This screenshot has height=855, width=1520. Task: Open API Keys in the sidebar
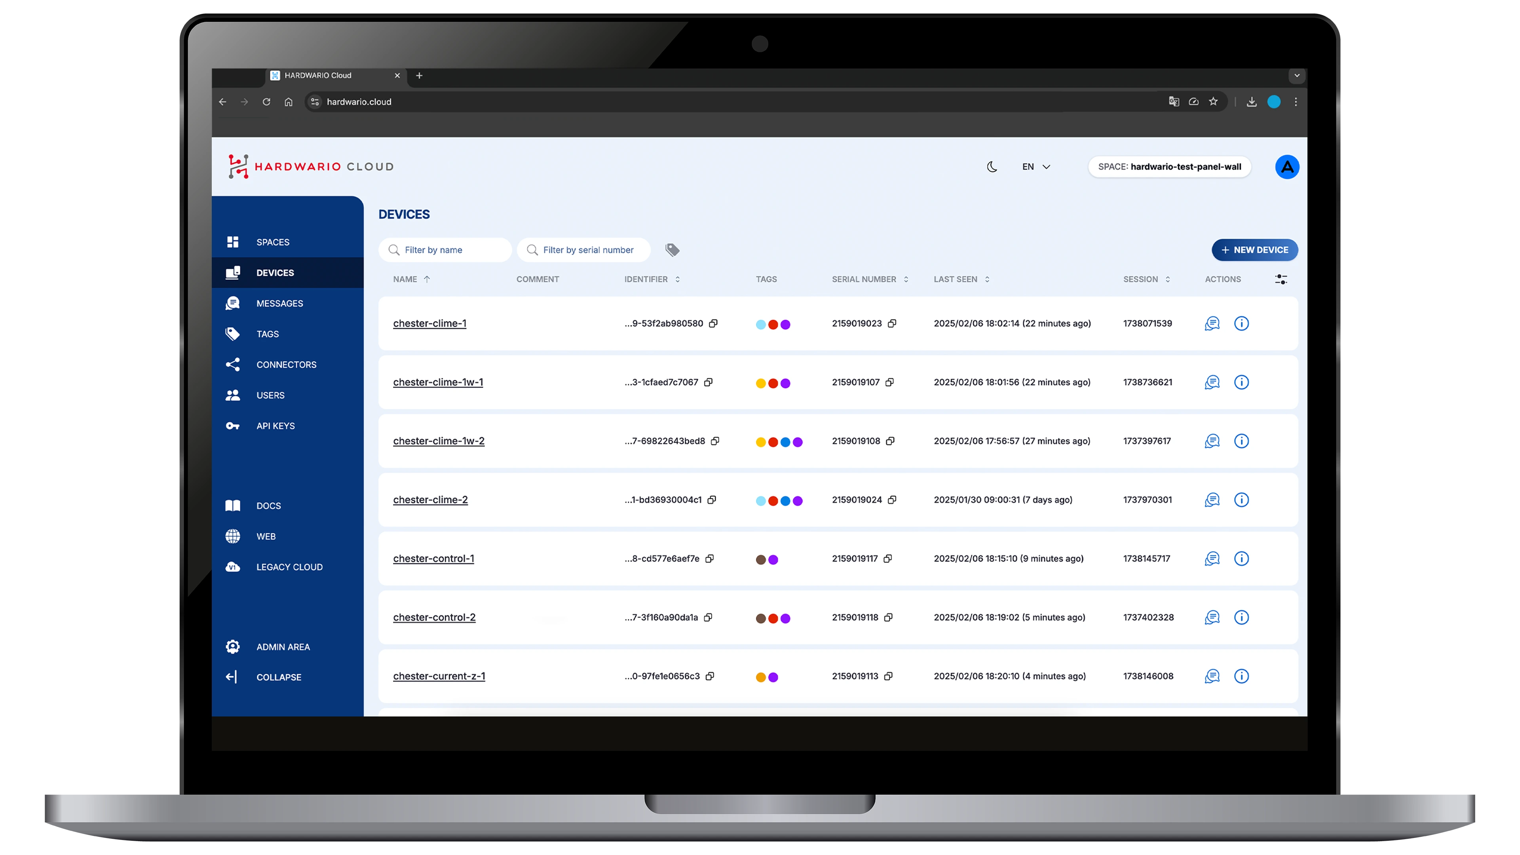coord(287,426)
